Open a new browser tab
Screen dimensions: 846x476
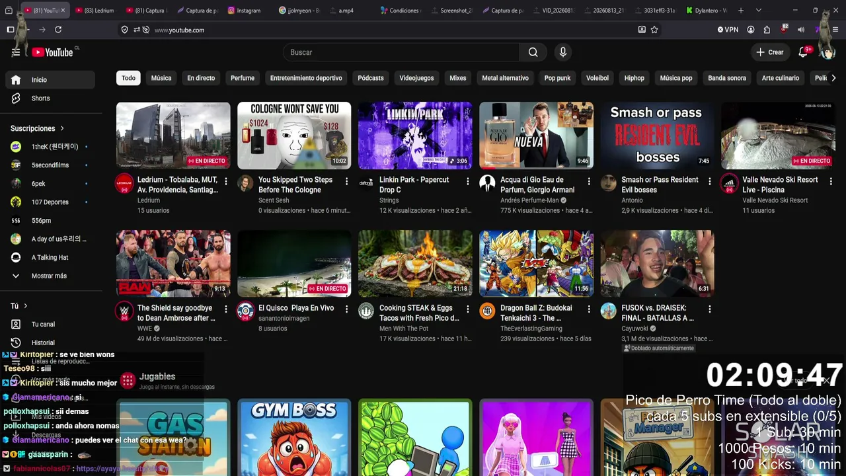pyautogui.click(x=741, y=11)
